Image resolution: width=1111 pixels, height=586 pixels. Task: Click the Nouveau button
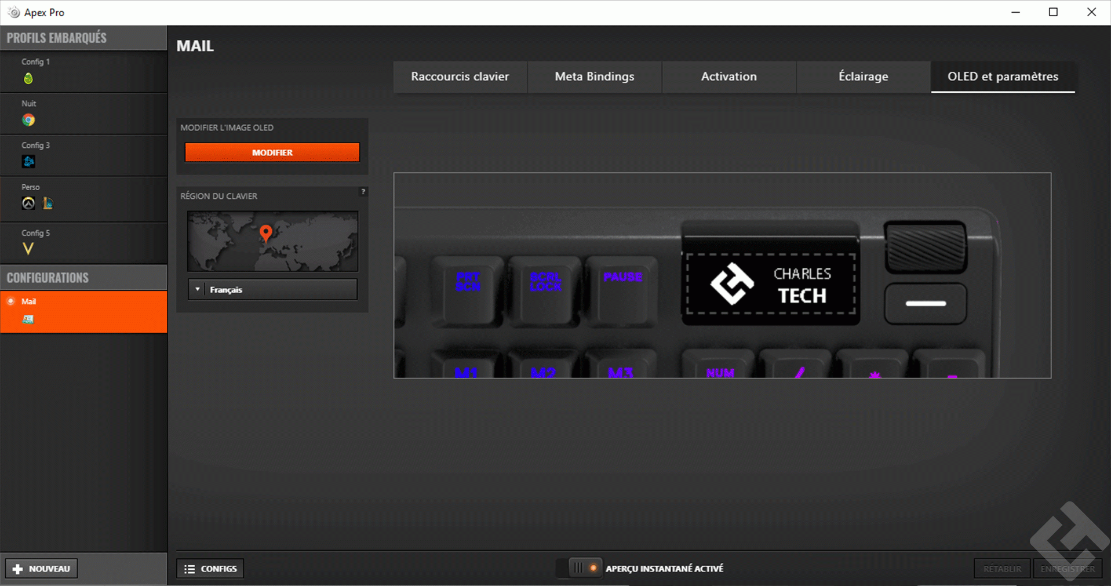coord(41,569)
